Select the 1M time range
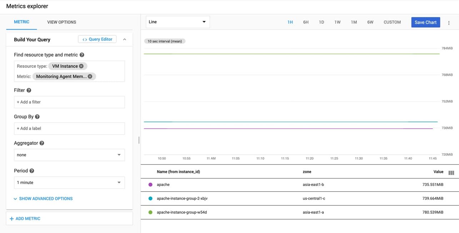This screenshot has width=459, height=233. point(354,22)
